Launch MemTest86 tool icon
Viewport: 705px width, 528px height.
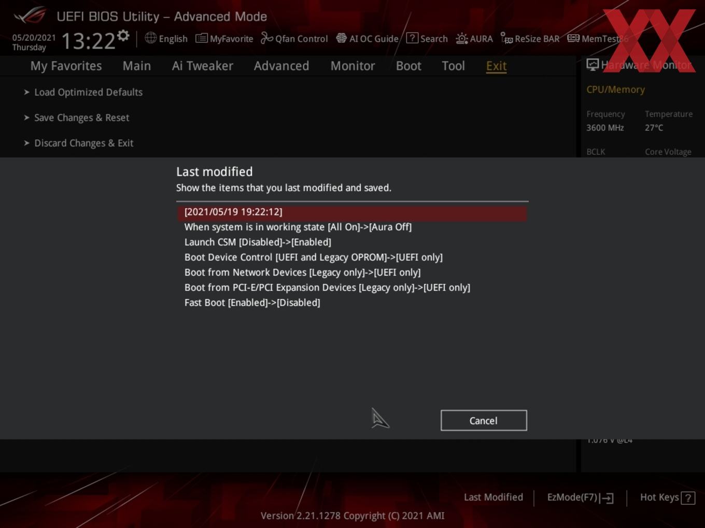click(573, 38)
